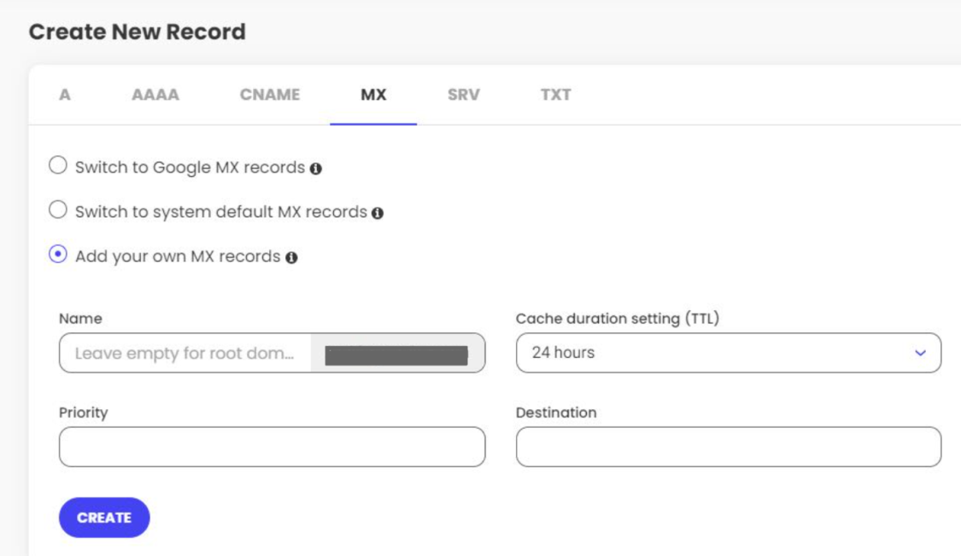961x556 pixels.
Task: Switch to the SRV tab
Action: [463, 95]
